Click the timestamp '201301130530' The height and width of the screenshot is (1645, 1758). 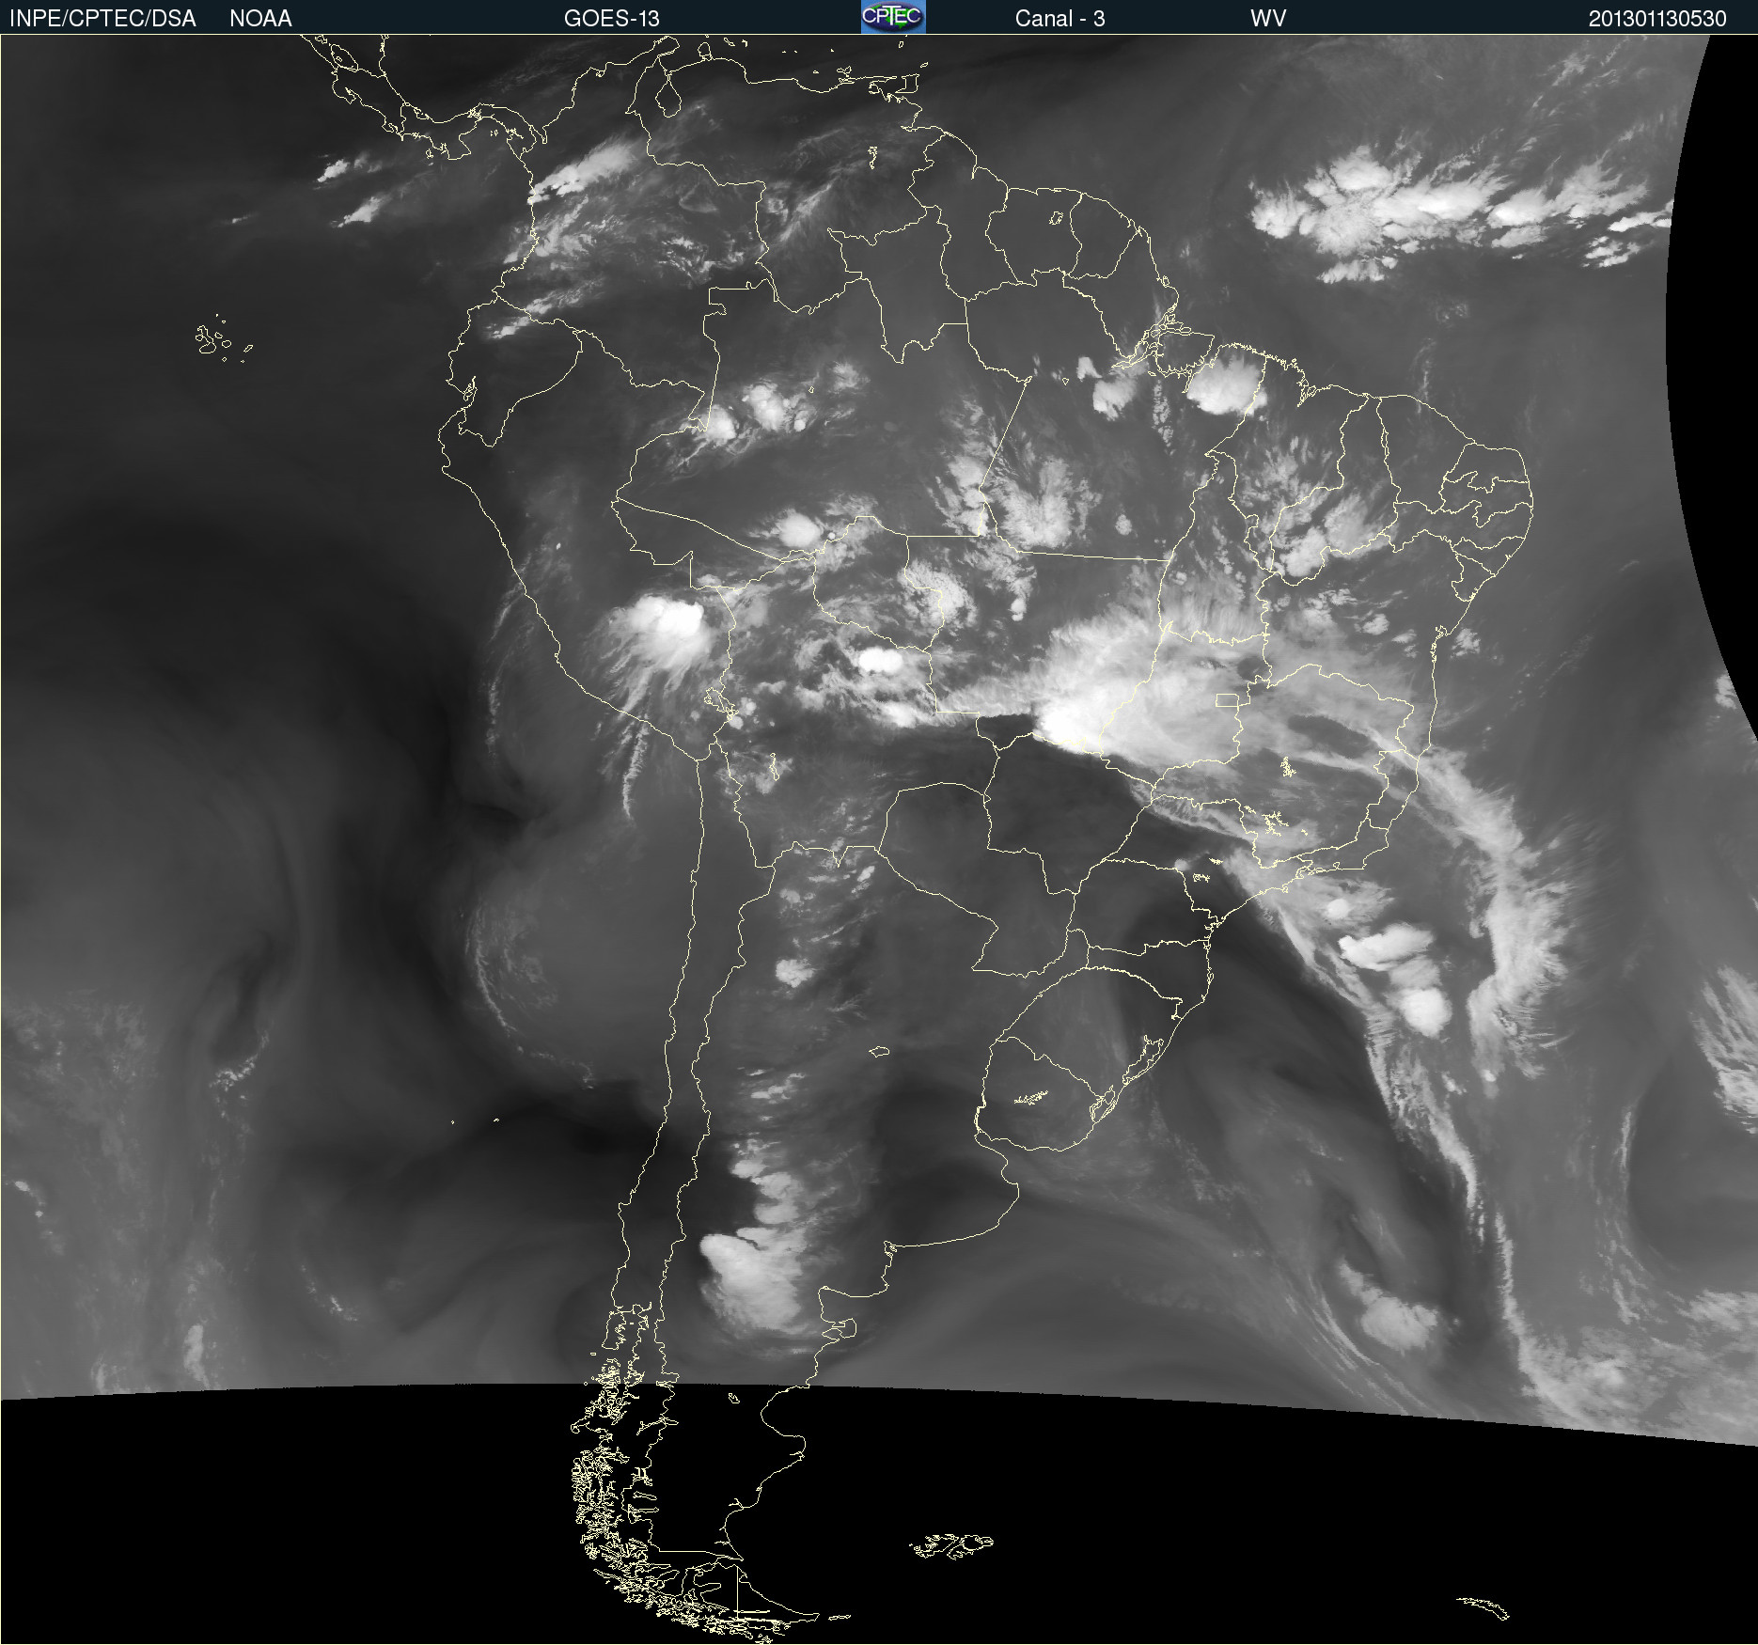tap(1657, 19)
